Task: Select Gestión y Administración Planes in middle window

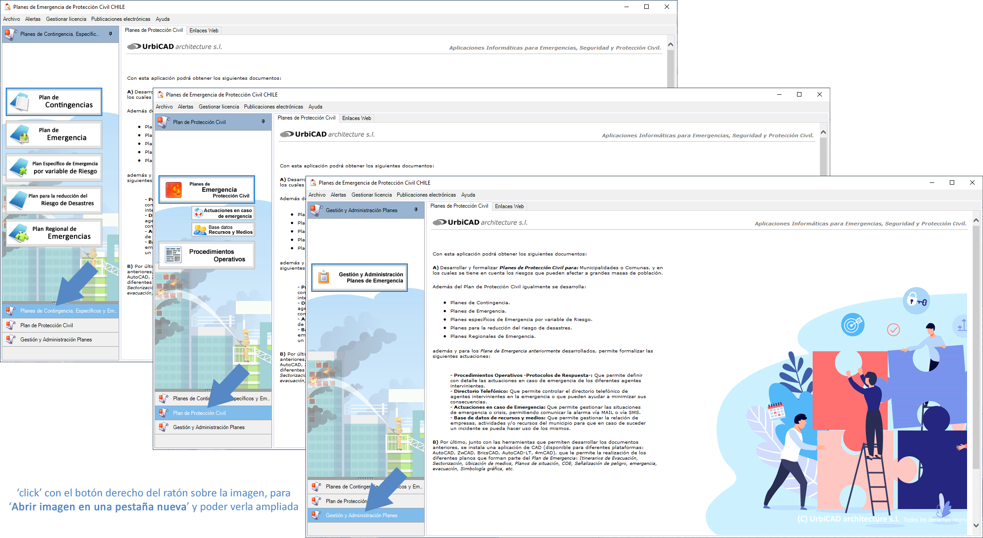Action: click(x=213, y=427)
